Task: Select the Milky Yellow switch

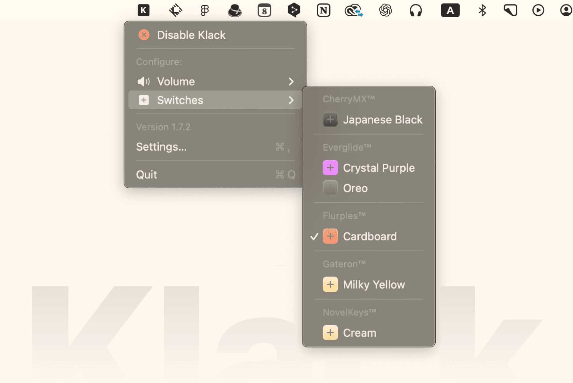Action: [369, 285]
